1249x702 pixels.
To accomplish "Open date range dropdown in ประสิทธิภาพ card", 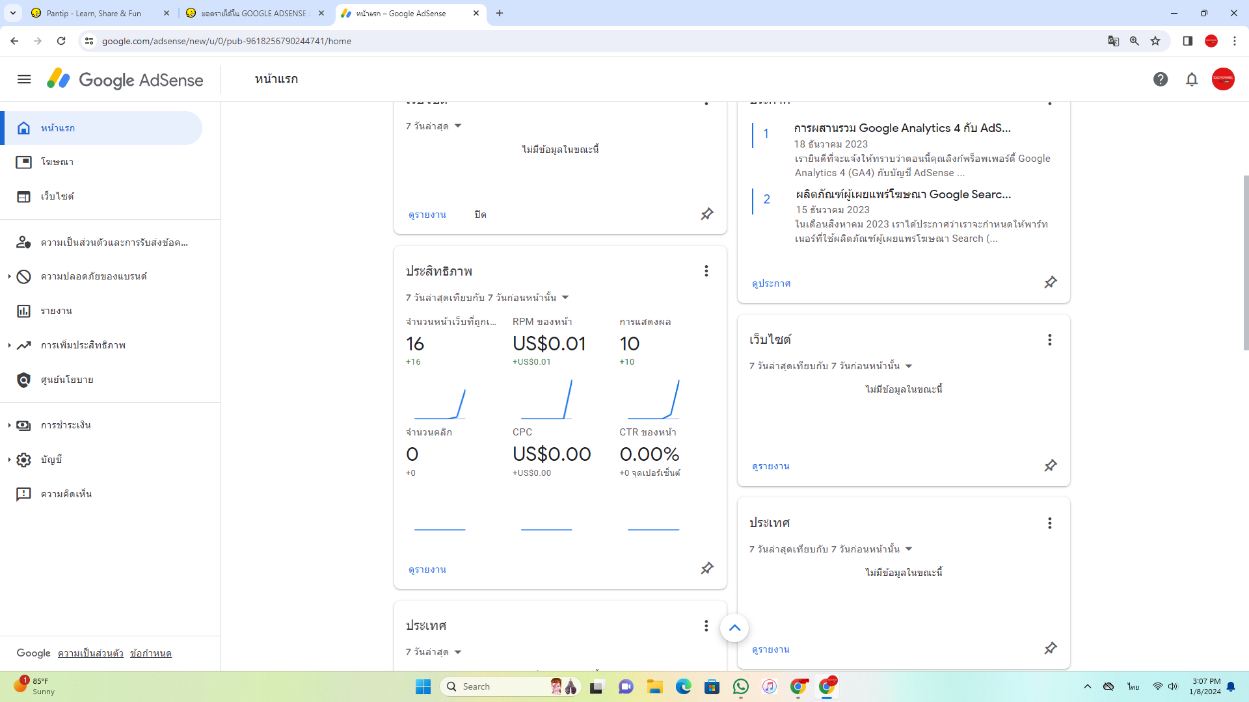I will [488, 298].
